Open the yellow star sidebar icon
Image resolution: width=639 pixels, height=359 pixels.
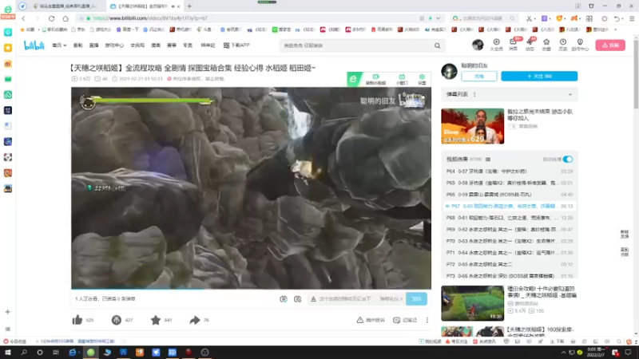click(x=8, y=48)
